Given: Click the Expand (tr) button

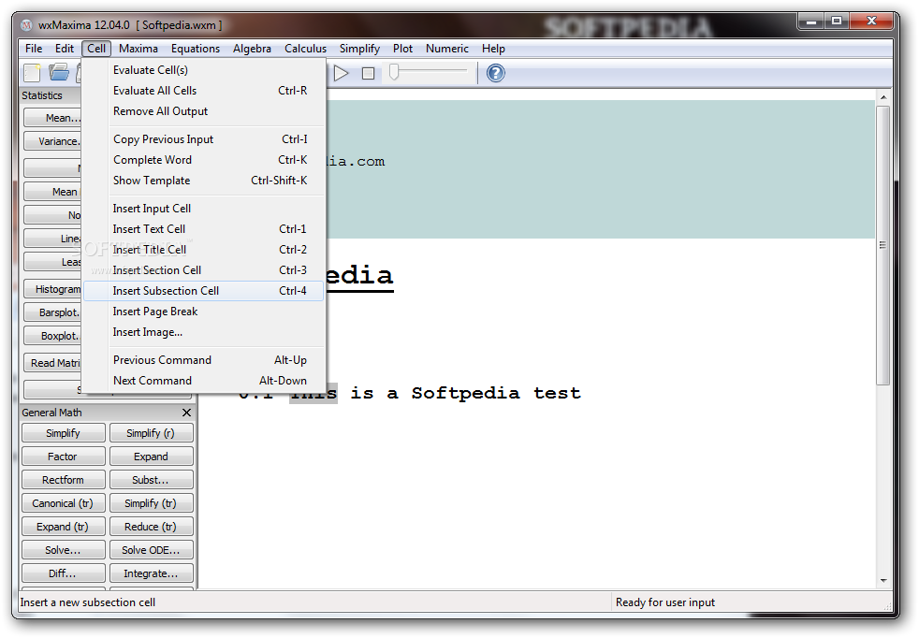Looking at the screenshot, I should point(64,527).
